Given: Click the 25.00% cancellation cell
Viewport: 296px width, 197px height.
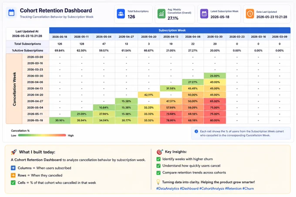Looking at the screenshot, I should (215, 76).
